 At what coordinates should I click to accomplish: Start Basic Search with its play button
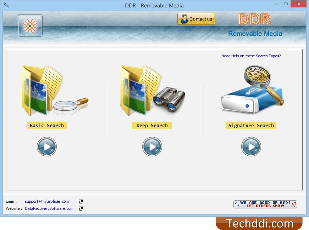47,146
